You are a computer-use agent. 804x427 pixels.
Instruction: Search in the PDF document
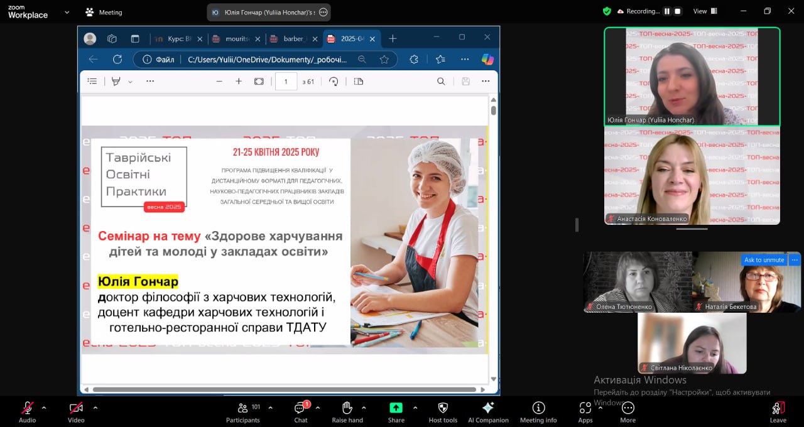[x=441, y=81]
